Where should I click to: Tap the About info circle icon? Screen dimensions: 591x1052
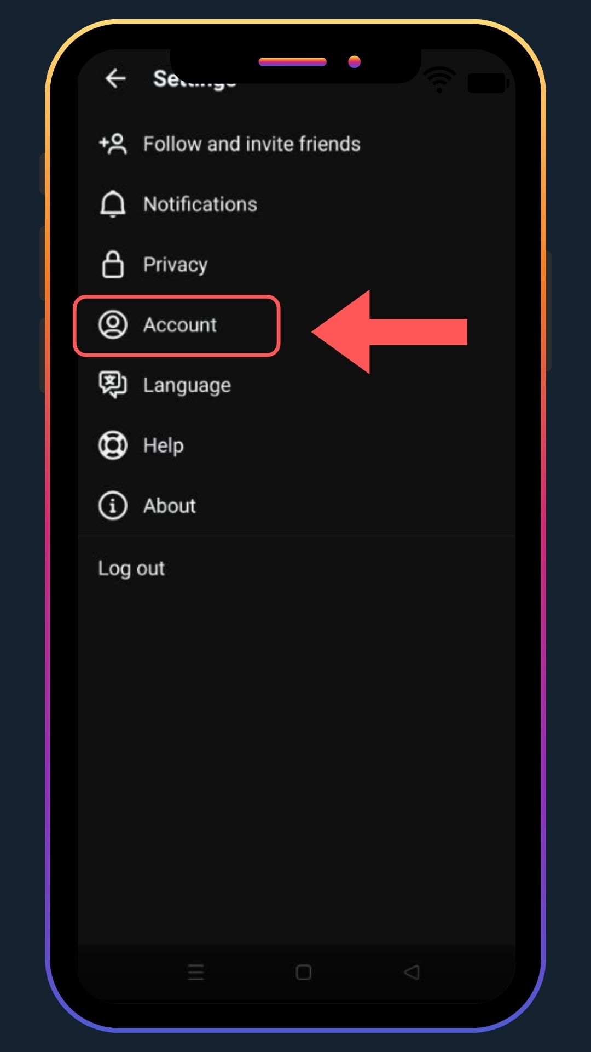coord(113,505)
